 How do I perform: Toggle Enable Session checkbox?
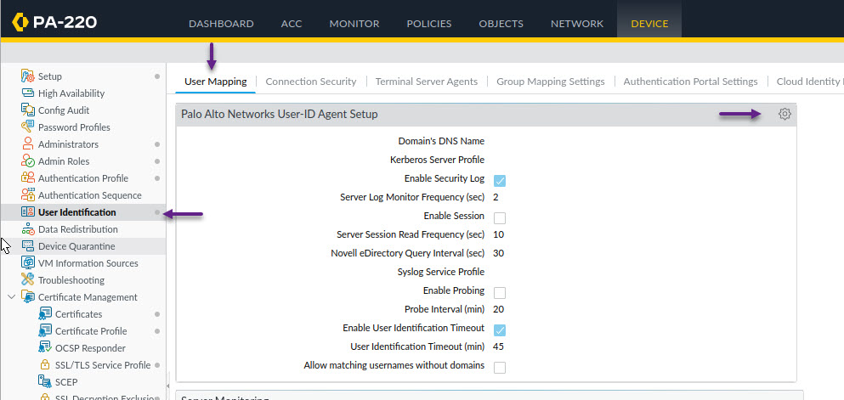(500, 217)
